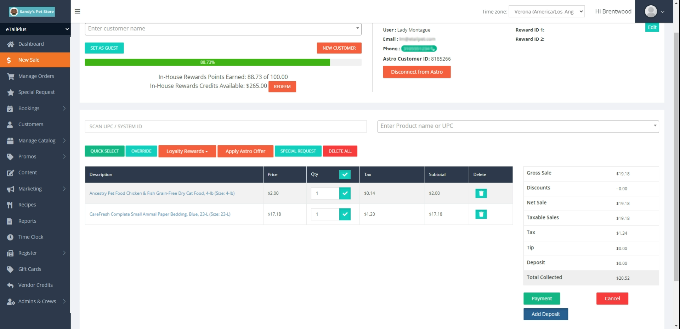Delete the Ancestry cat food line via trash icon
Image resolution: width=680 pixels, height=329 pixels.
tap(481, 193)
